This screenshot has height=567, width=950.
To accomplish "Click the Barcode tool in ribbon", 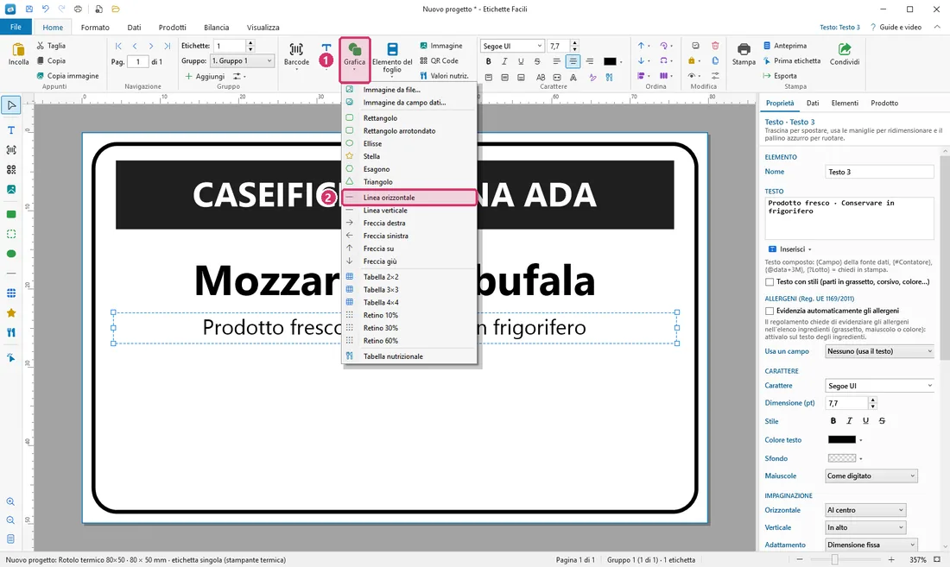I will (x=296, y=54).
